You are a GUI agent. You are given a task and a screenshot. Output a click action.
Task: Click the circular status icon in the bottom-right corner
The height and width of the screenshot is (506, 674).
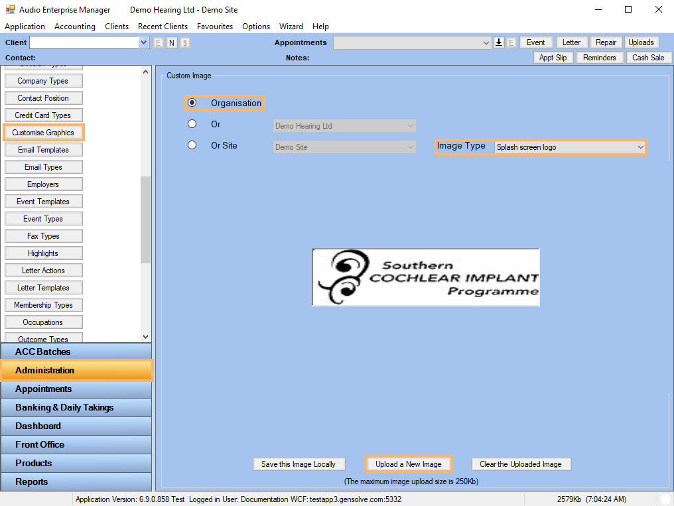tap(665, 499)
